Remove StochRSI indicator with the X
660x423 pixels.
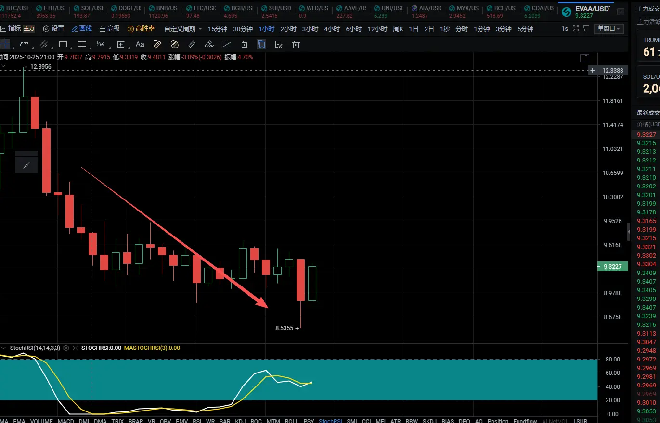pyautogui.click(x=75, y=348)
